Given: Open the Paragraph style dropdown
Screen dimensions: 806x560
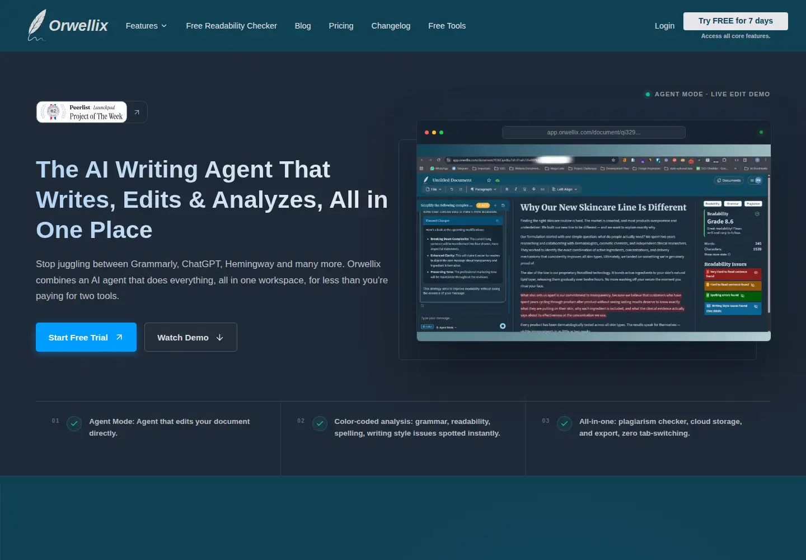Looking at the screenshot, I should pyautogui.click(x=483, y=189).
